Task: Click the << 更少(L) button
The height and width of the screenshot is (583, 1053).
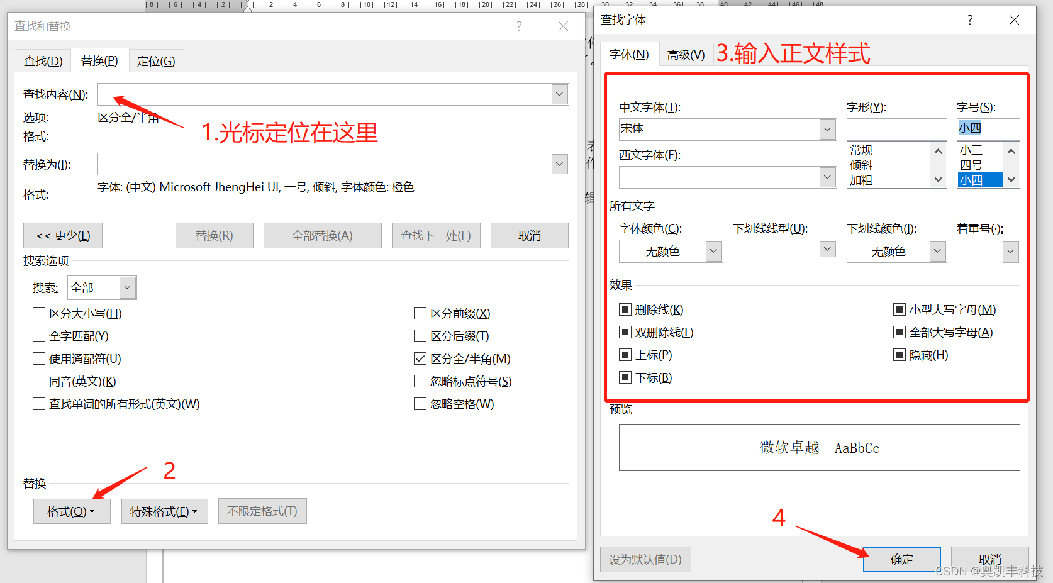Action: click(x=63, y=235)
